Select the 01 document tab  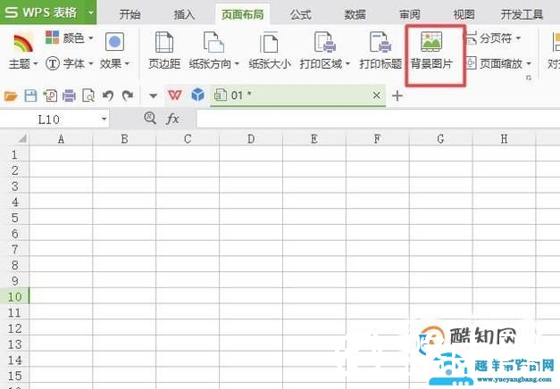click(x=297, y=95)
